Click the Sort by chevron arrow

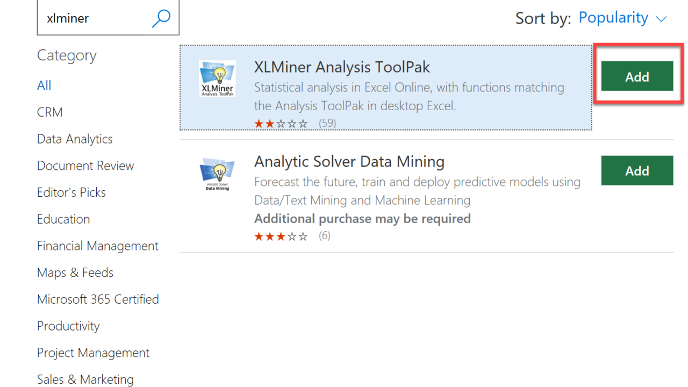click(662, 19)
